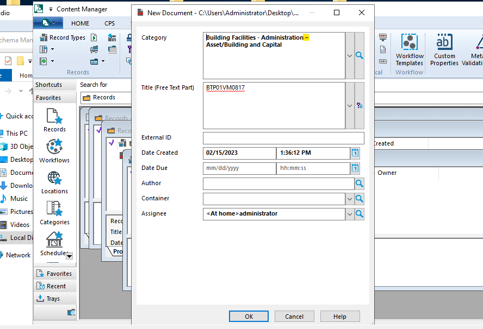
Task: Click the camera icon below the shortcuts panel
Action: point(71,312)
